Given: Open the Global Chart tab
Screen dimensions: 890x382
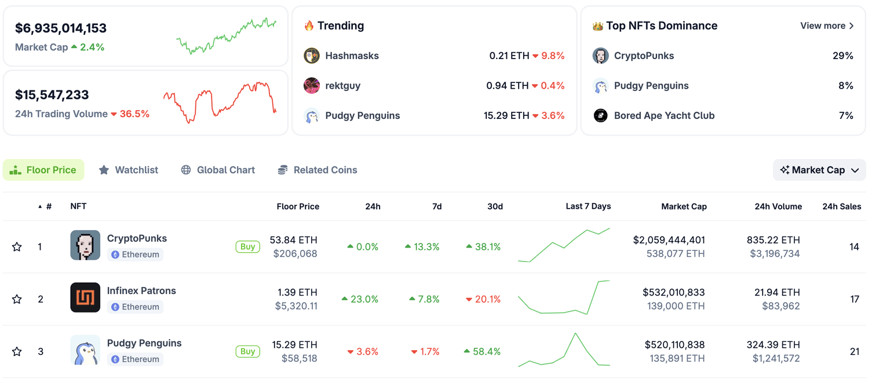Looking at the screenshot, I should pyautogui.click(x=218, y=170).
